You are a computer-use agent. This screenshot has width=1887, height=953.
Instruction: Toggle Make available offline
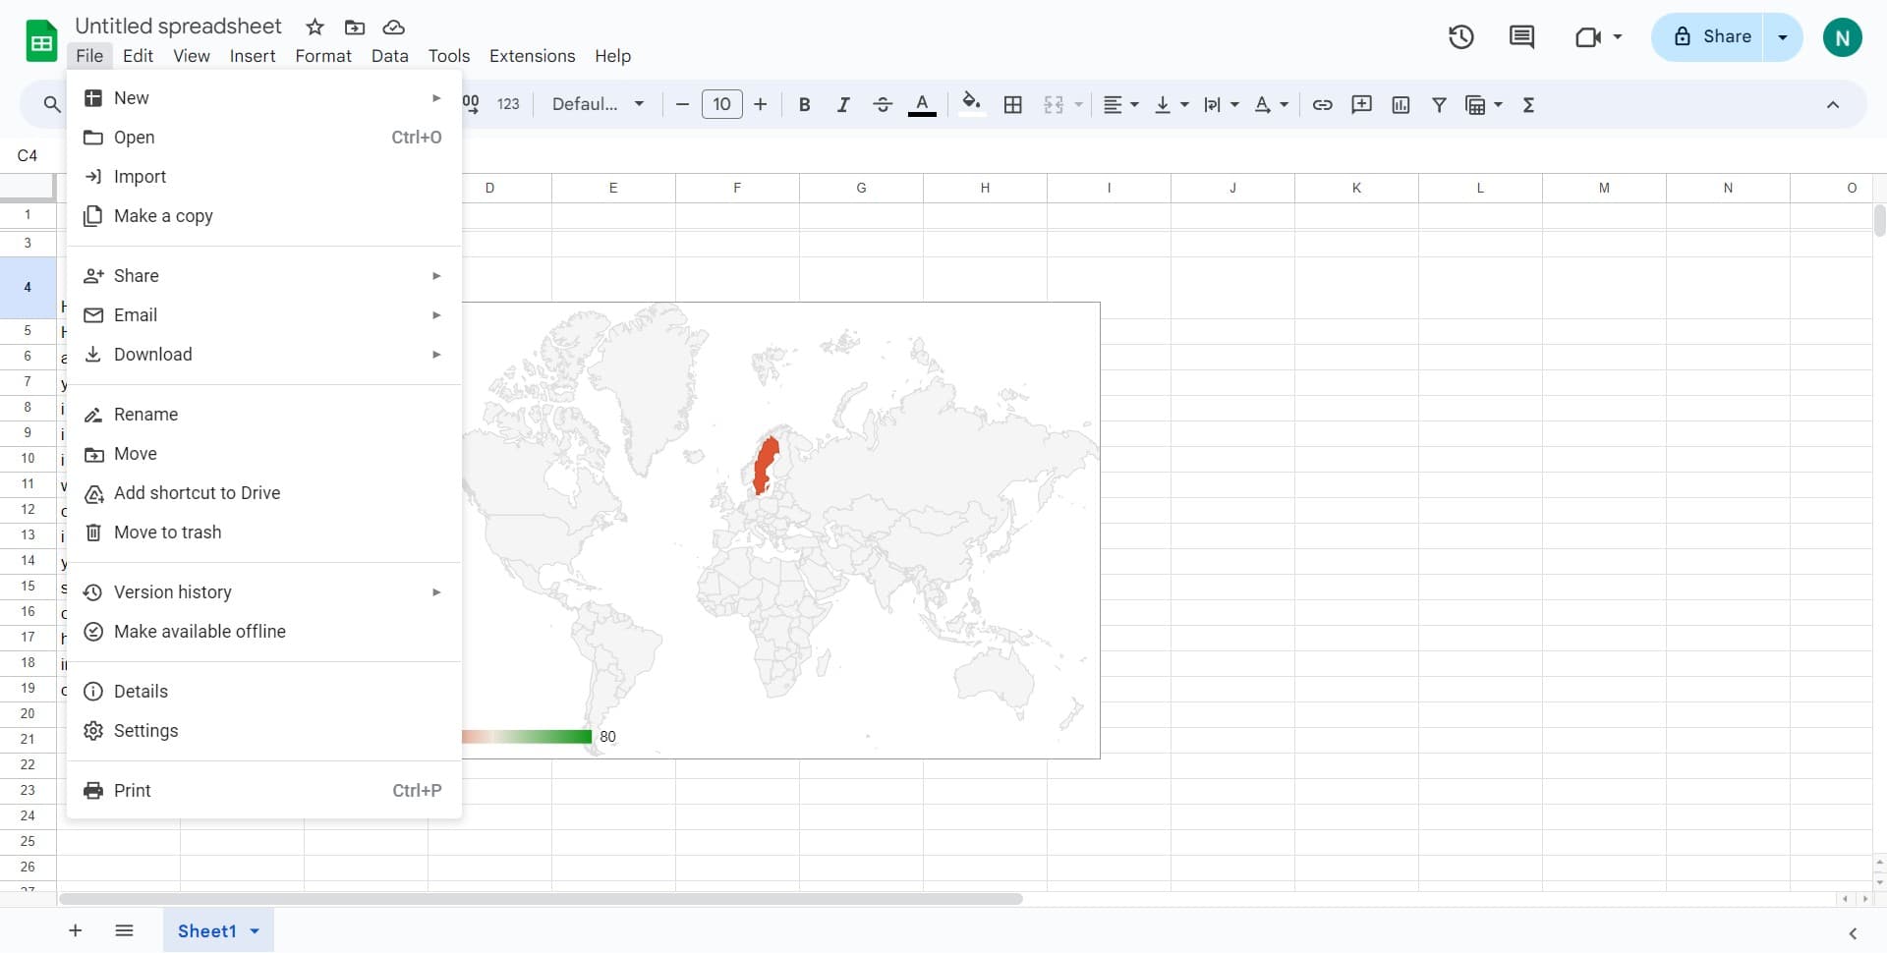coord(200,632)
